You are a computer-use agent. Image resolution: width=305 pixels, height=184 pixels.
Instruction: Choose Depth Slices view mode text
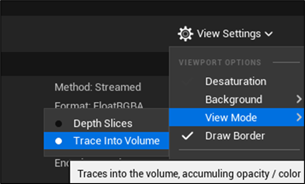[x=103, y=123]
